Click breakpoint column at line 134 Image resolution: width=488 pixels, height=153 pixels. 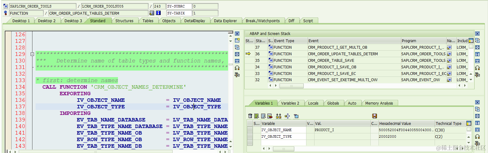click(x=8, y=87)
